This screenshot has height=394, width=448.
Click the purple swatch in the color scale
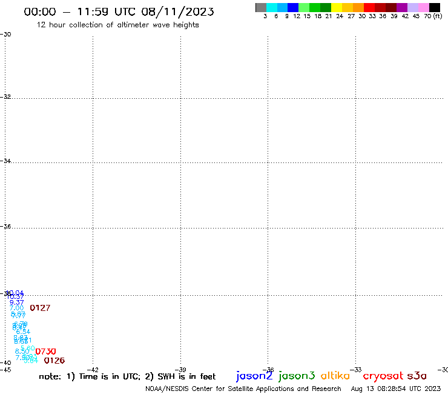tap(402, 7)
